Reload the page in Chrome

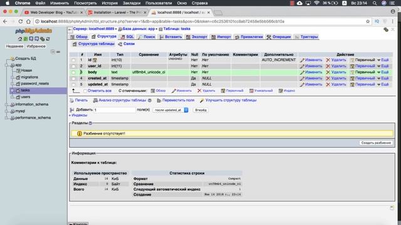pos(21,21)
